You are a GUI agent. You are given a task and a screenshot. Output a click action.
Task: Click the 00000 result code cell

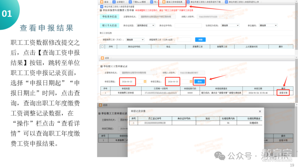[190, 93]
